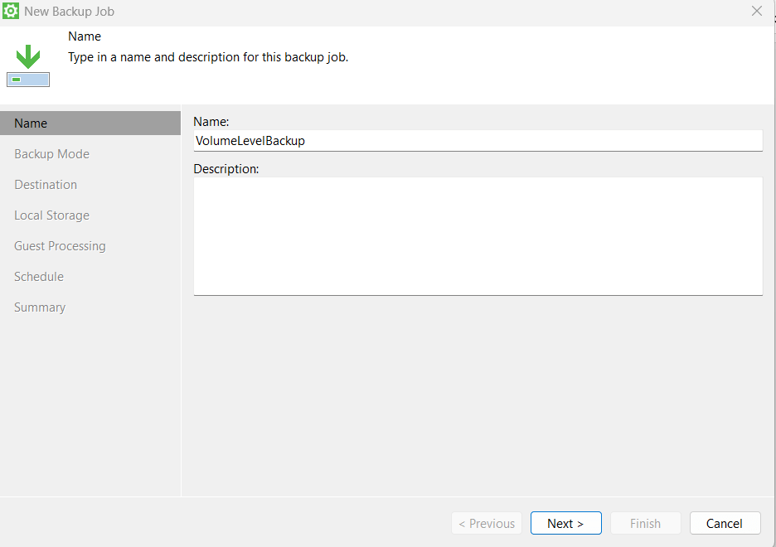Go to the Backup Mode step

(51, 154)
